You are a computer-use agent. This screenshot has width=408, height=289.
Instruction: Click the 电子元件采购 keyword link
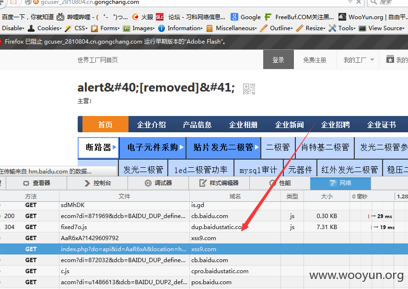click(153, 148)
